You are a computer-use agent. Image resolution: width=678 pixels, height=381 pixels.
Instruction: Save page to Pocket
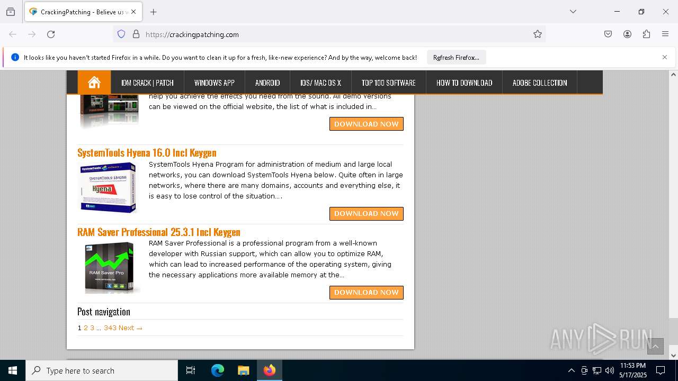(x=608, y=34)
